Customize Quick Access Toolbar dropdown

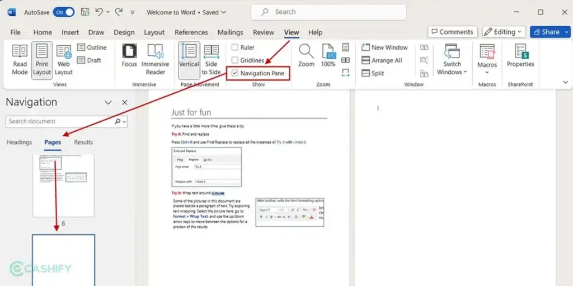pyautogui.click(x=132, y=12)
